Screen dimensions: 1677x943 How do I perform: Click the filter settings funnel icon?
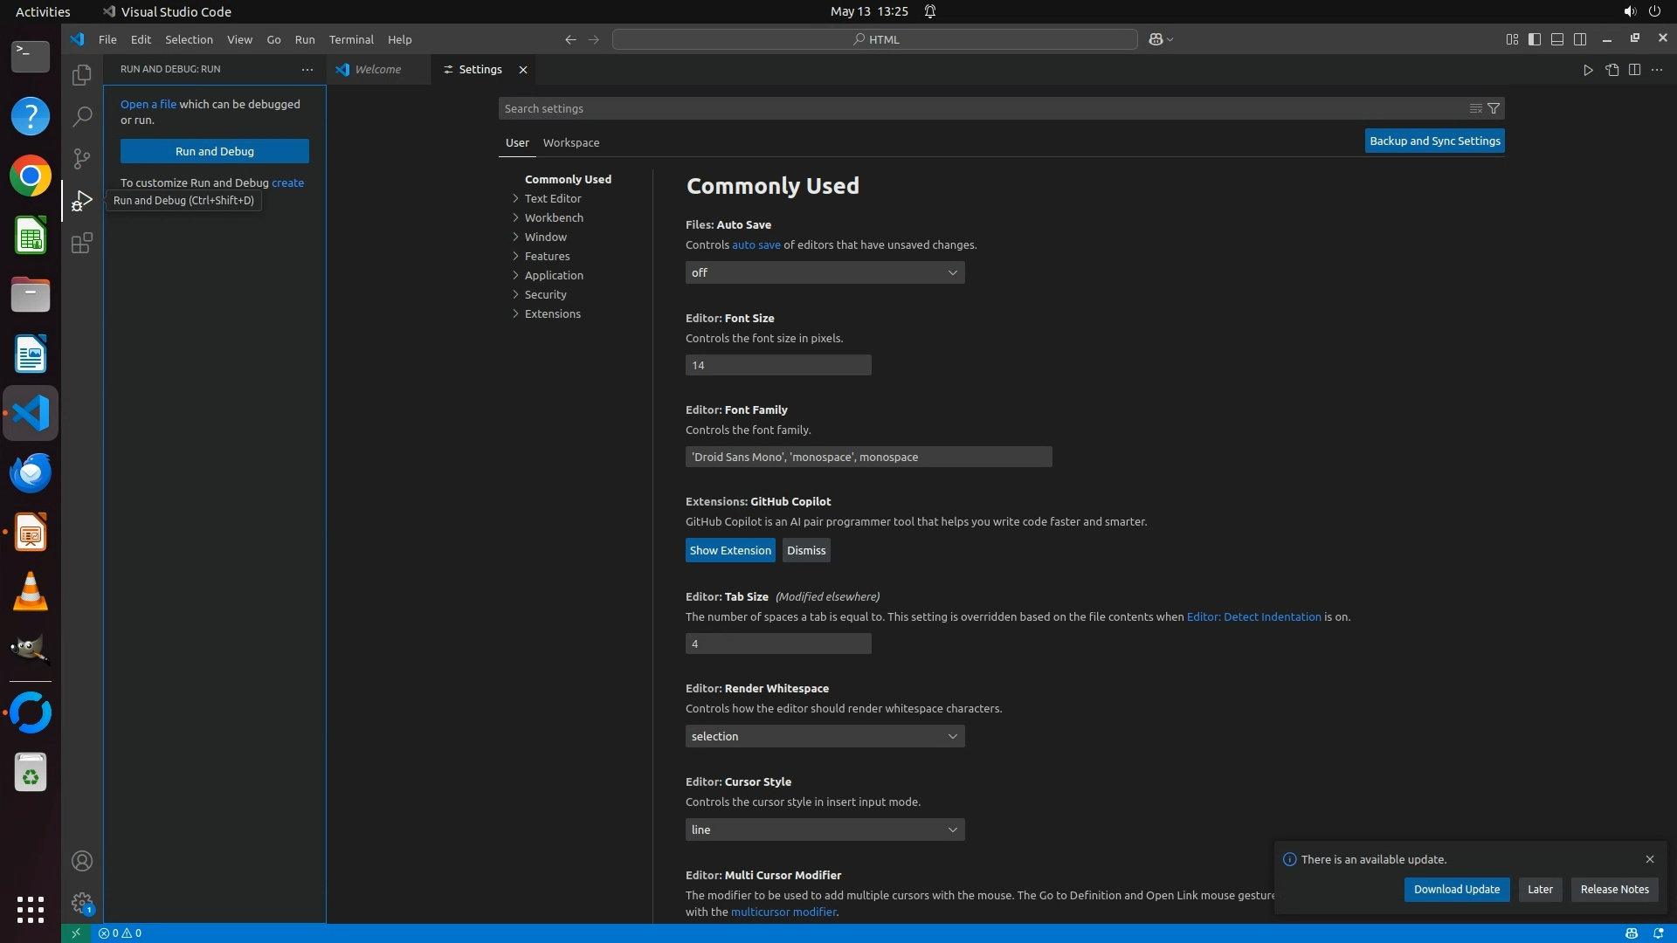tap(1494, 108)
